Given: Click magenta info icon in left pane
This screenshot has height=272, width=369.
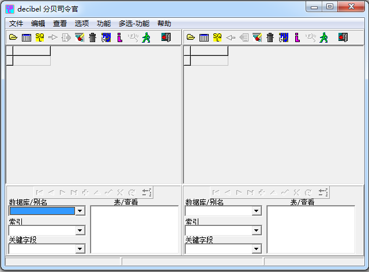Looking at the screenshot, I should (x=119, y=37).
